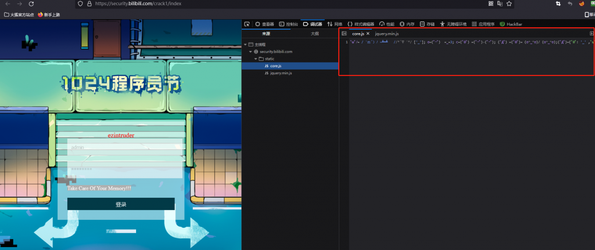Screen dimensions: 595x250
Task: Switch to the jquery.min.js editor tab
Action: pos(386,34)
